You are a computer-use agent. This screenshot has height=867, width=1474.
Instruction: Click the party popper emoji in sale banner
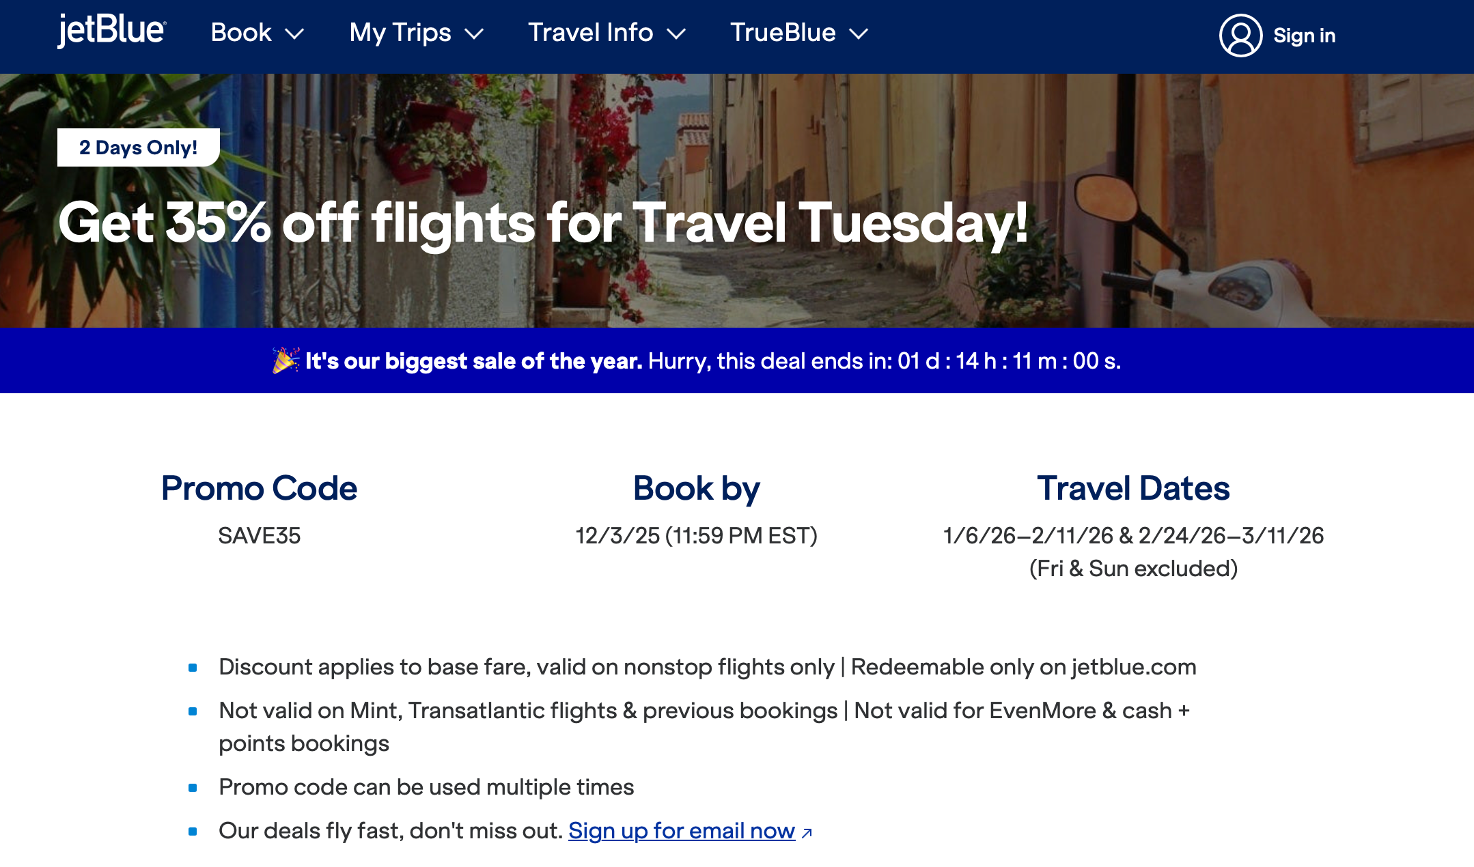click(x=287, y=360)
